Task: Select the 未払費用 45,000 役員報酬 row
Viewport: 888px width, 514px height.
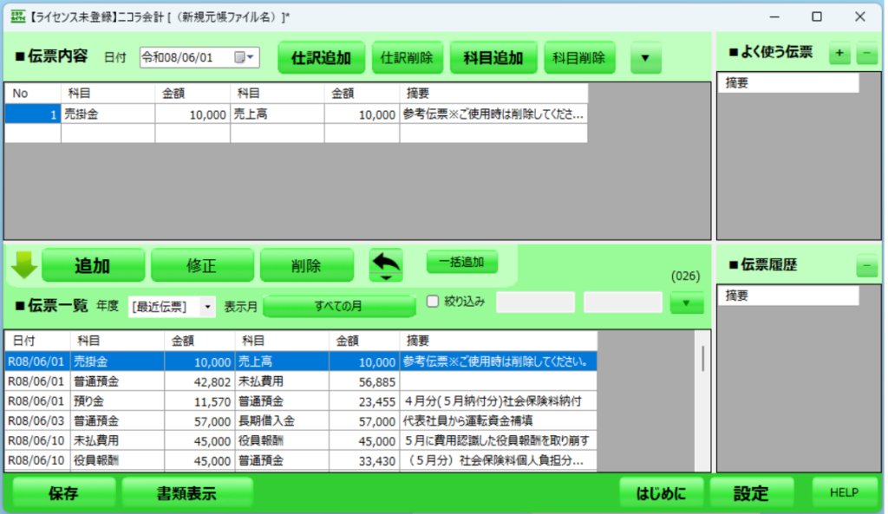Action: tap(301, 440)
